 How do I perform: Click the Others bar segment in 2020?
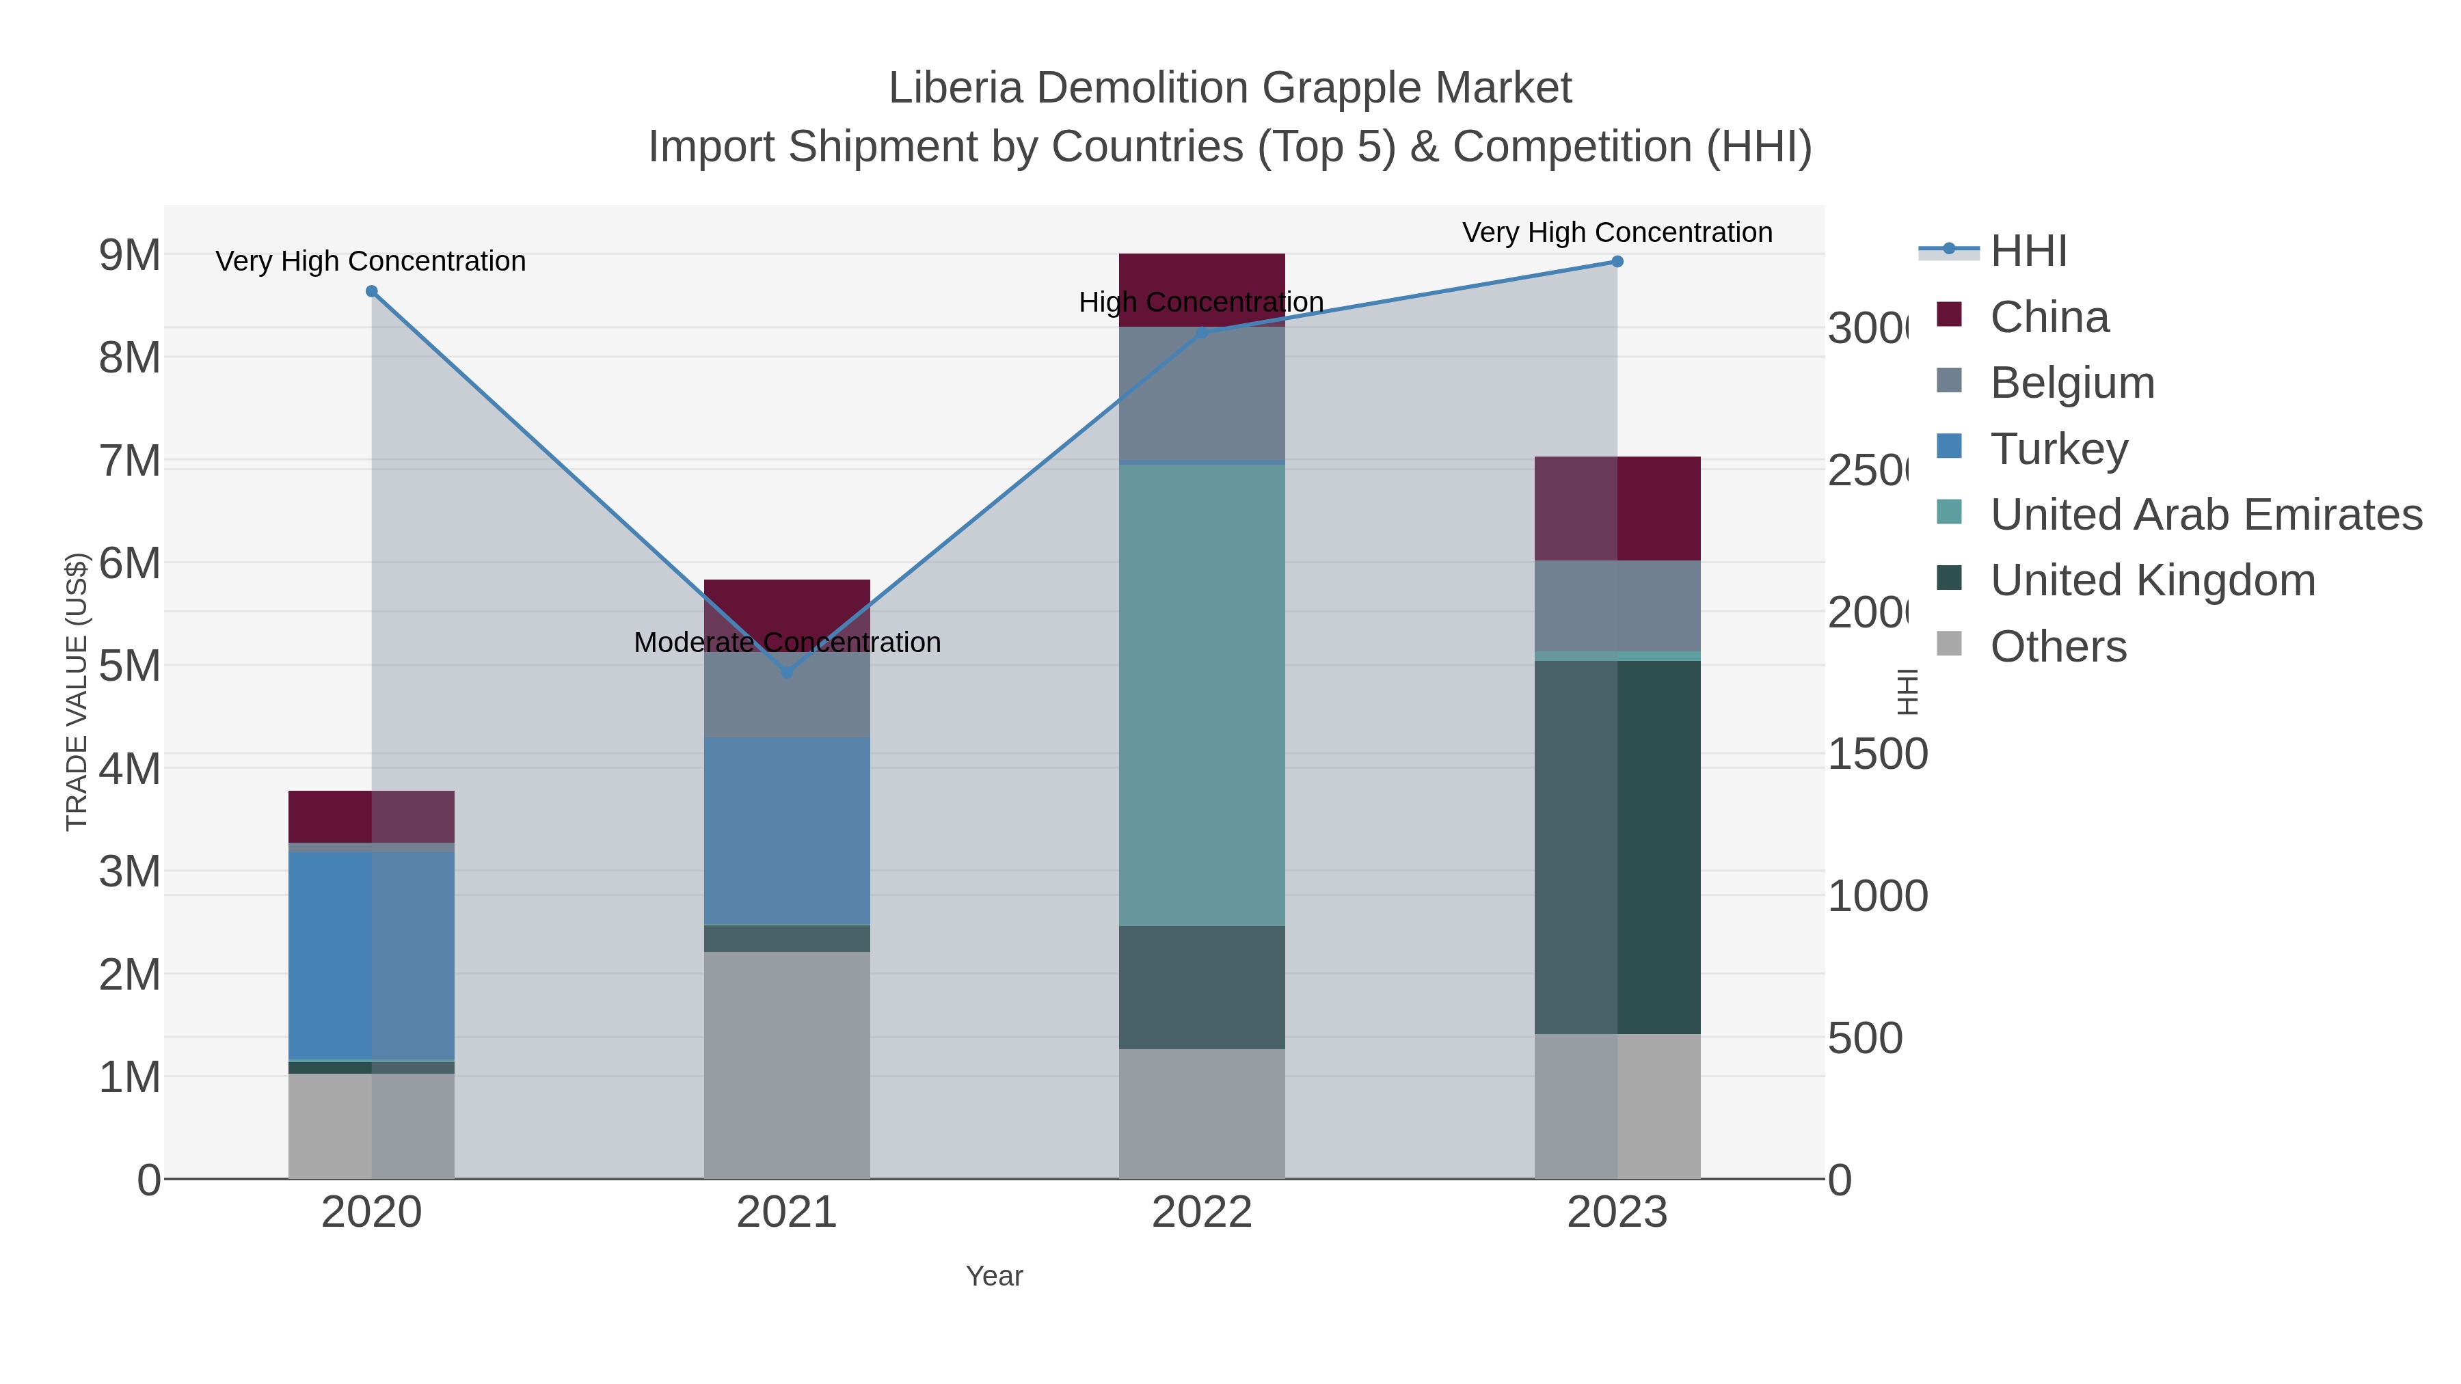pyautogui.click(x=372, y=1126)
